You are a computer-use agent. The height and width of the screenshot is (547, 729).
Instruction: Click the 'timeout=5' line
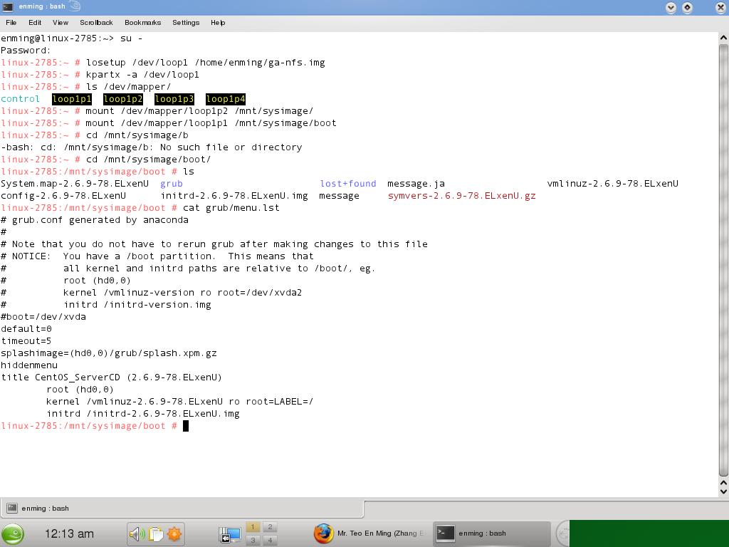point(26,341)
